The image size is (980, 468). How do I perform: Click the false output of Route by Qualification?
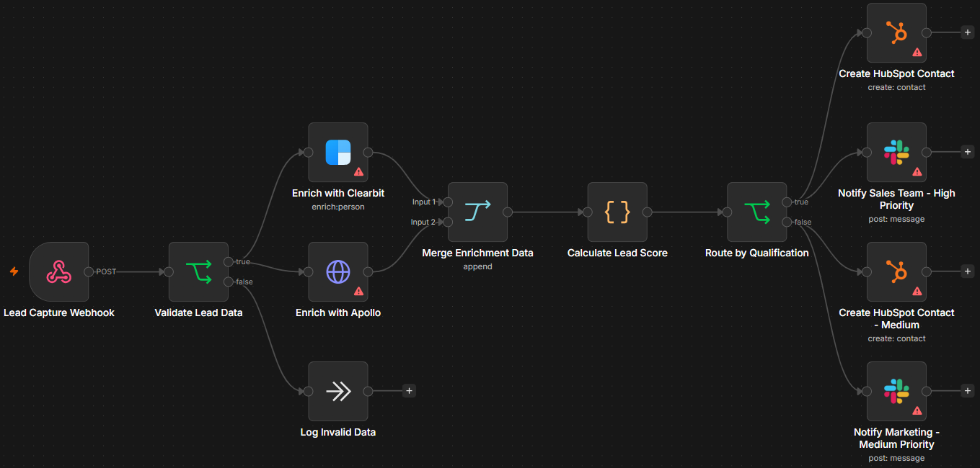click(787, 222)
